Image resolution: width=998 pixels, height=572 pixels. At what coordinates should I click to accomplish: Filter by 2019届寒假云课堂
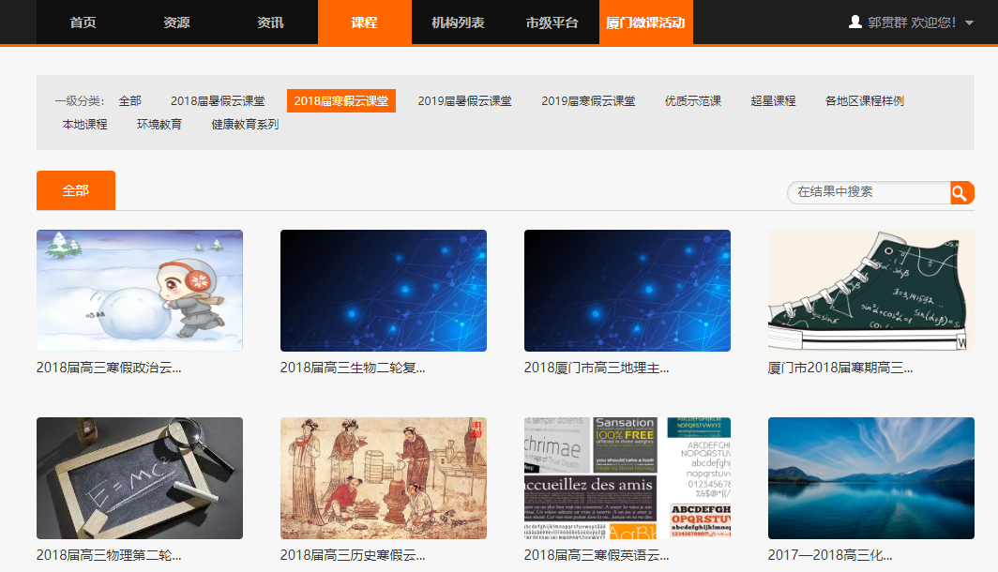click(x=588, y=100)
